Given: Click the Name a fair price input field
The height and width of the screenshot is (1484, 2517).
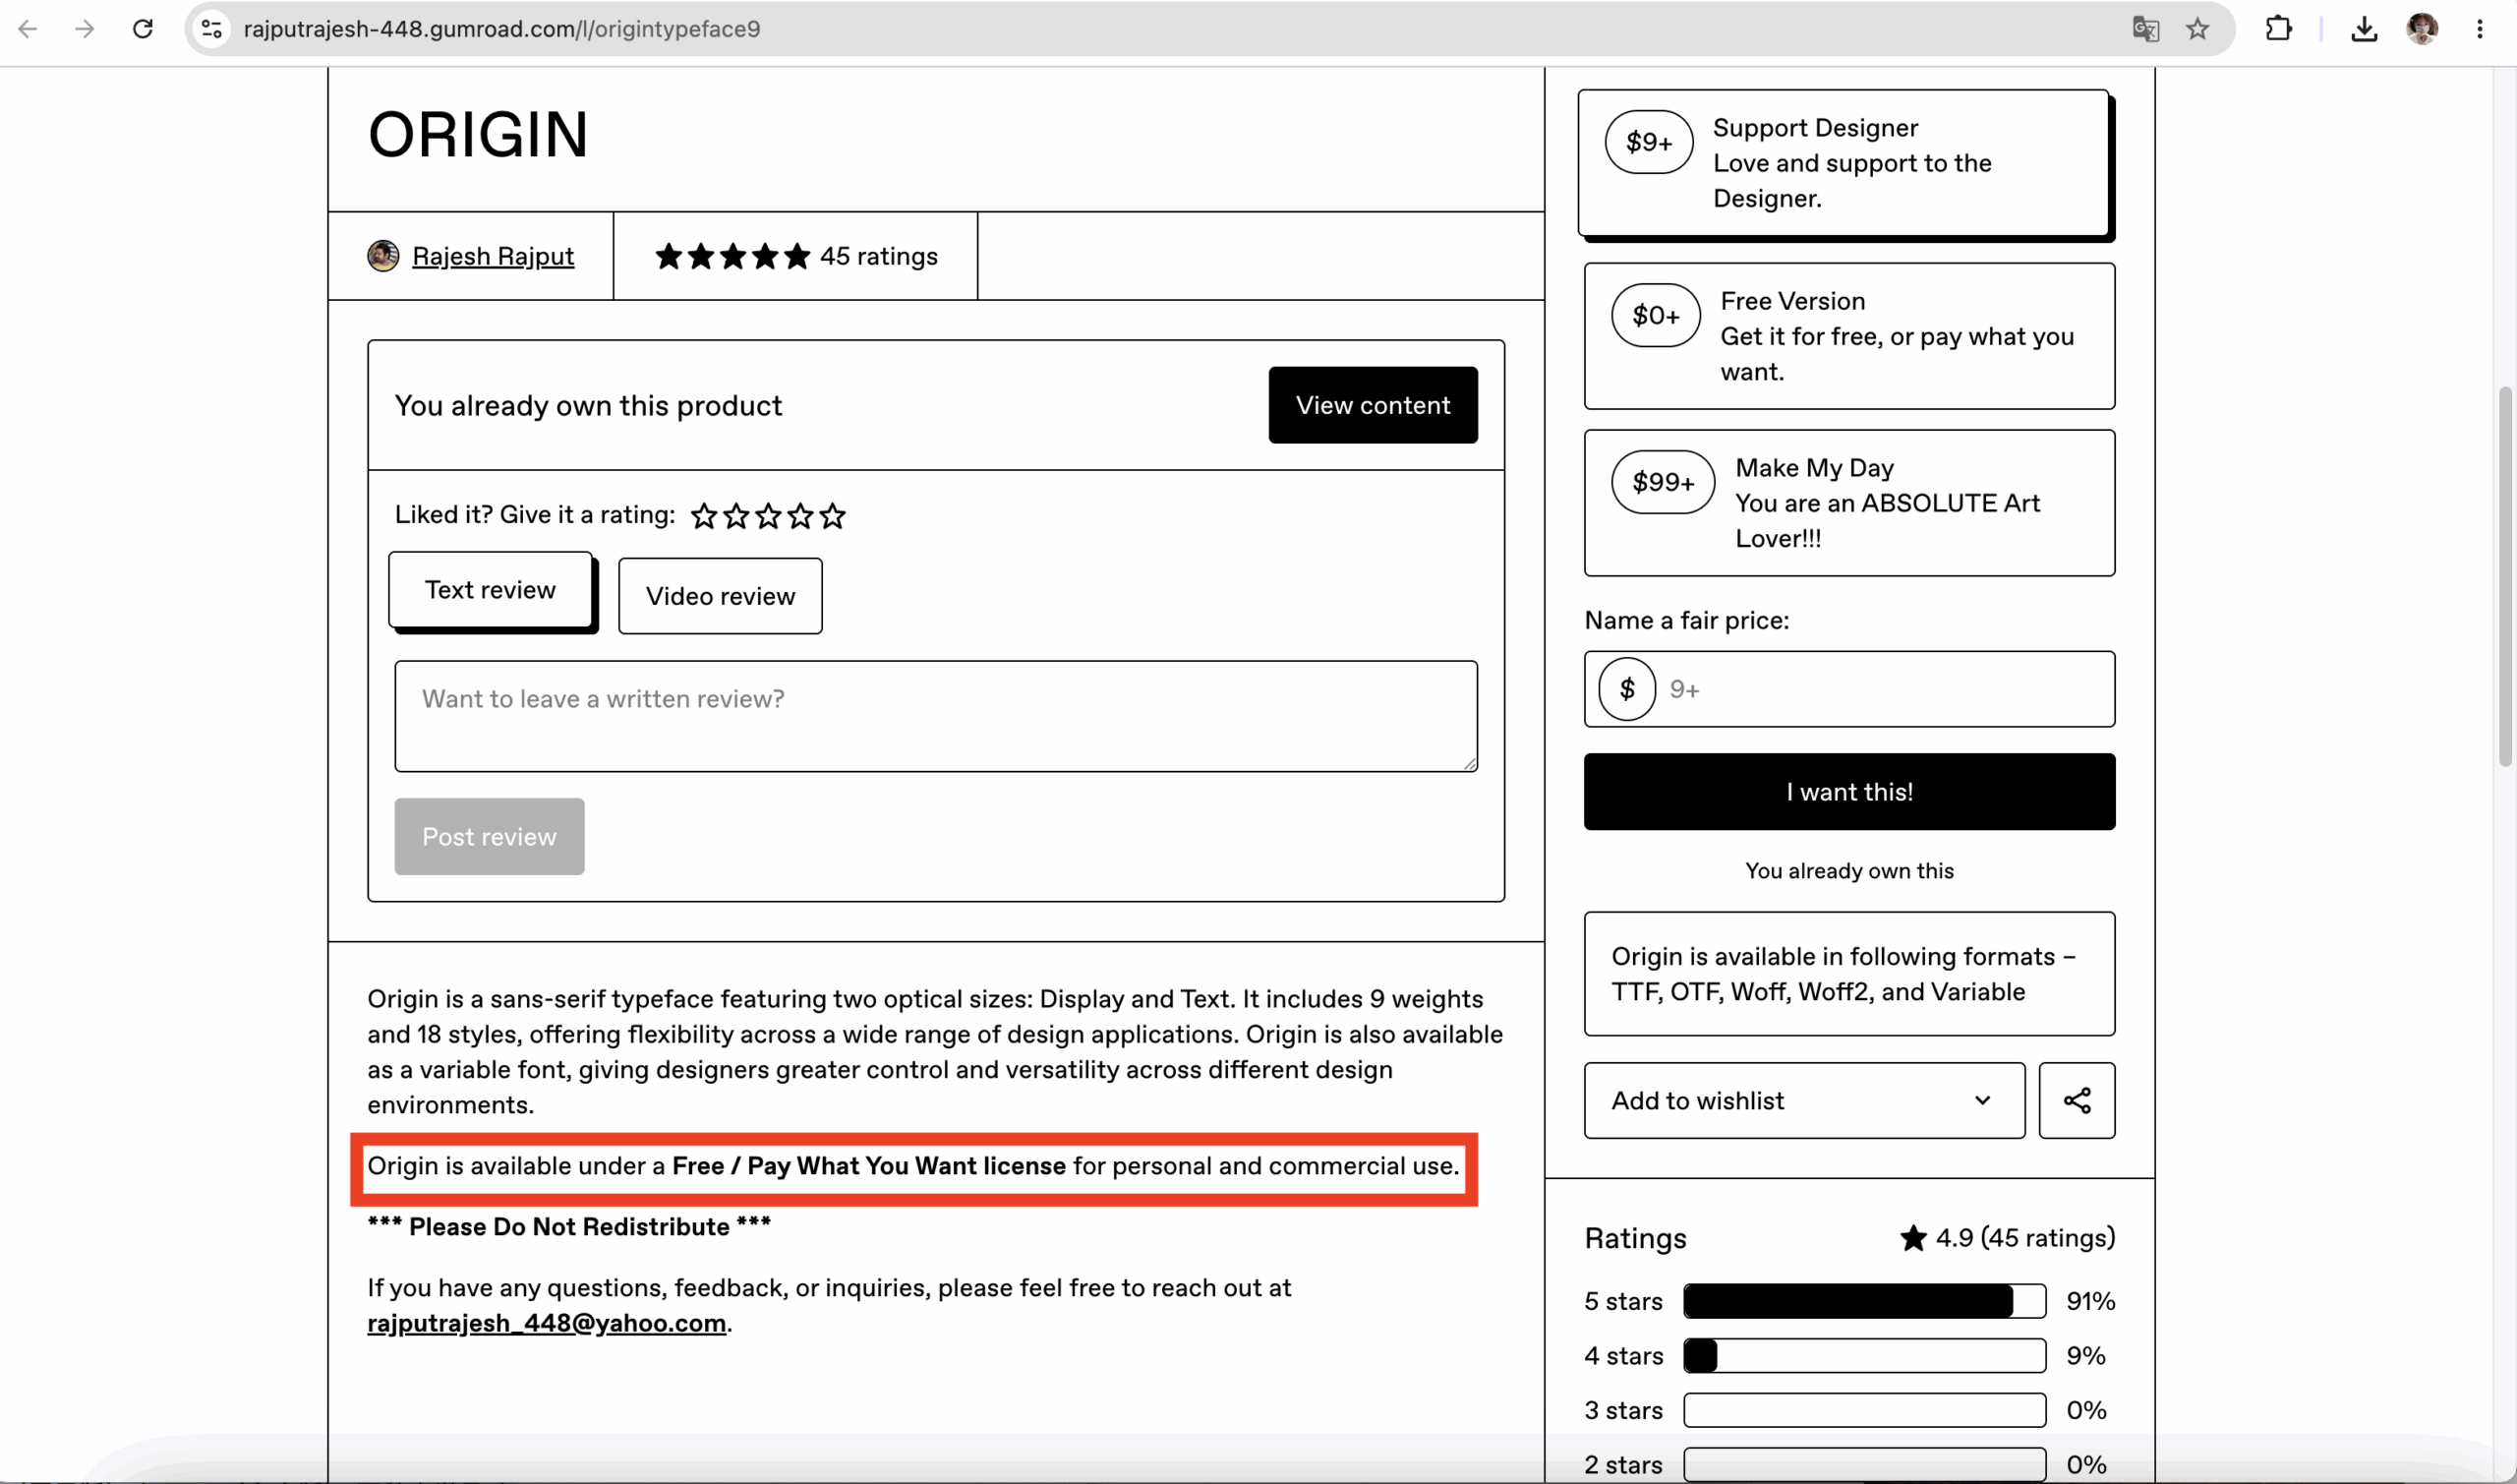Looking at the screenshot, I should (1849, 689).
